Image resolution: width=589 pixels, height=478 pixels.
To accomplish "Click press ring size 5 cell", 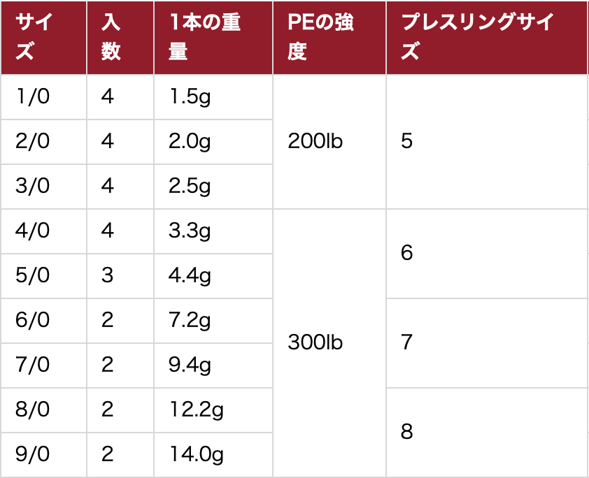I will 407,141.
